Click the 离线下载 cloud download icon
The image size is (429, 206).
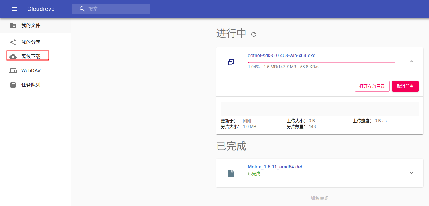(13, 56)
